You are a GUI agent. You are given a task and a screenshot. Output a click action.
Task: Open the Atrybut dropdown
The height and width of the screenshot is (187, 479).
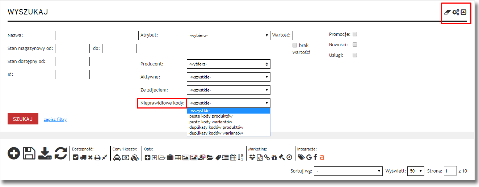click(x=228, y=35)
